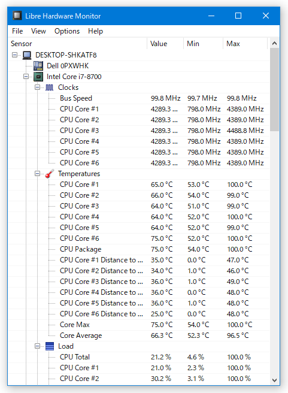This screenshot has width=288, height=393.
Task: Click the Dell 0PXWHK motherboard icon
Action: pos(38,66)
